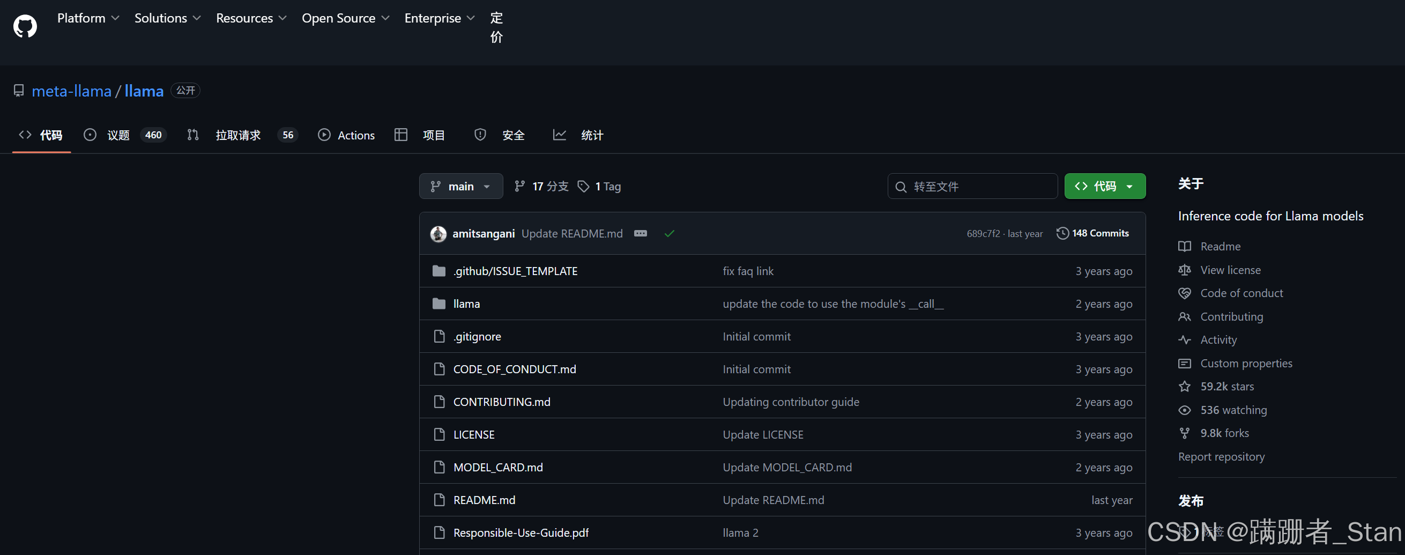This screenshot has width=1405, height=555.
Task: Open MODEL_CARD.md file
Action: pos(497,468)
